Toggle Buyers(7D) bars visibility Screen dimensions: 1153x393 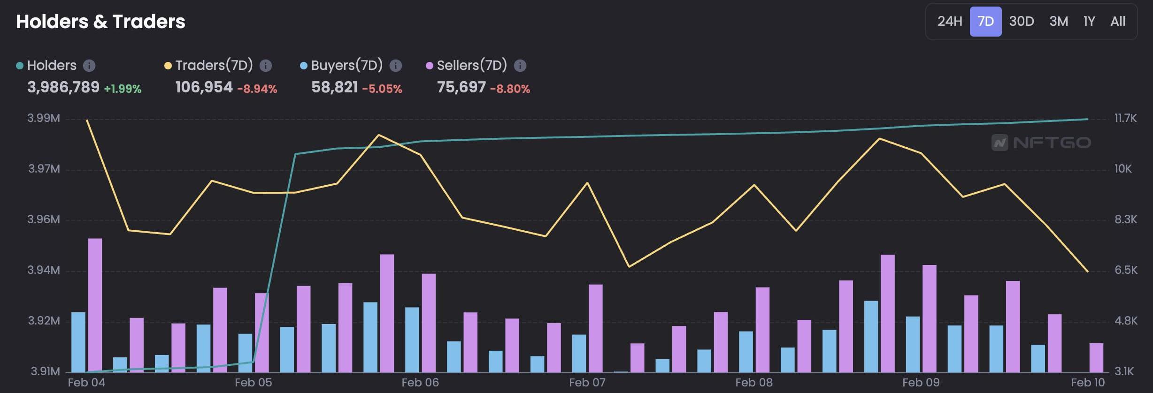[346, 66]
